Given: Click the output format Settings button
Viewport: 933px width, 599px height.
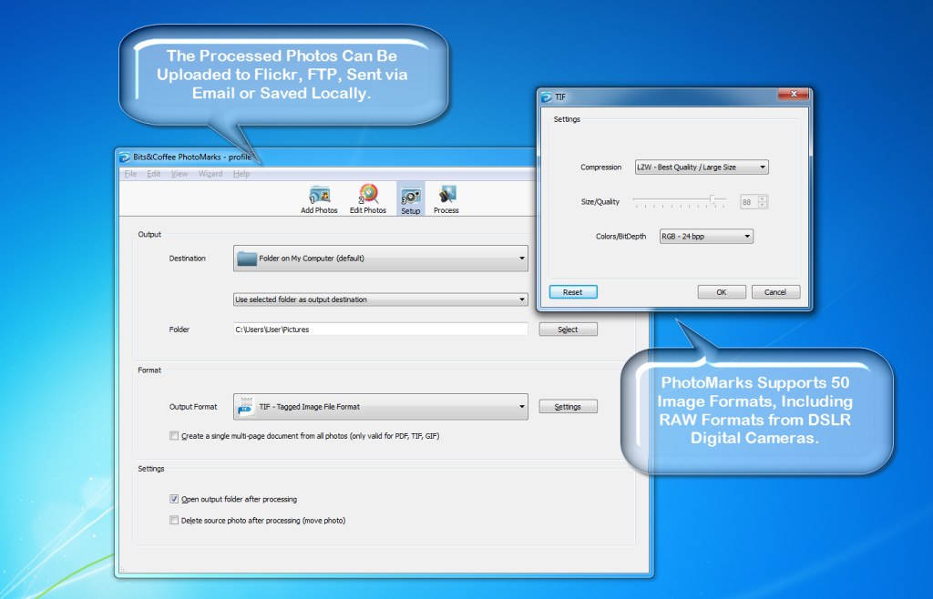Looking at the screenshot, I should (568, 406).
